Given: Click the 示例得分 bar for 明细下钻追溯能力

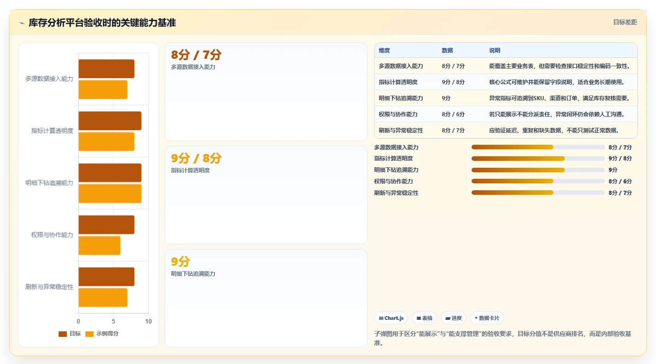Looking at the screenshot, I should point(110,193).
